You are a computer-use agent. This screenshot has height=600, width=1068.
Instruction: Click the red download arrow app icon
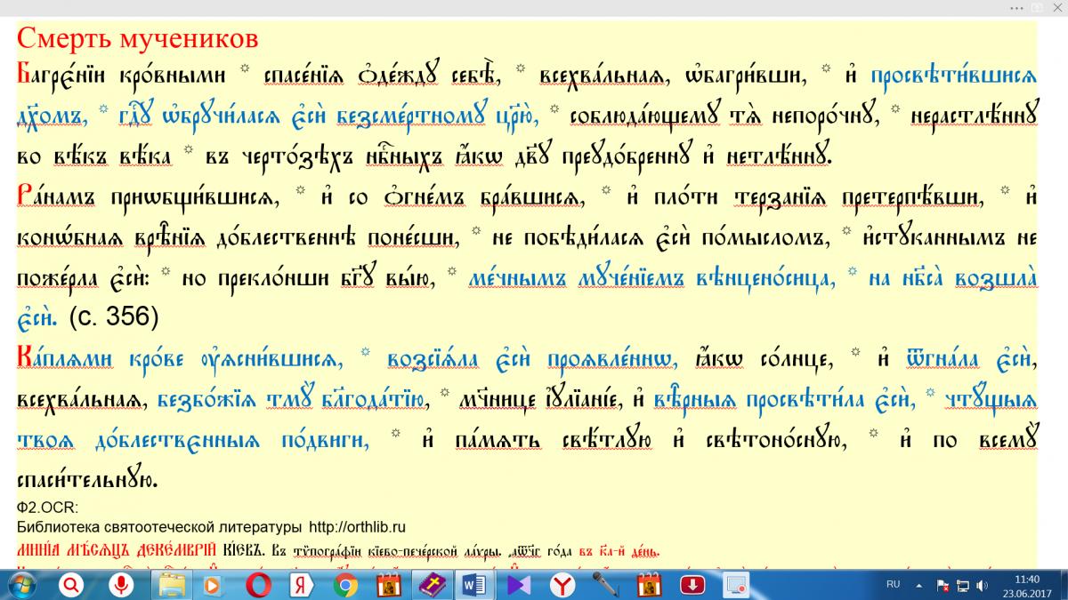[692, 584]
